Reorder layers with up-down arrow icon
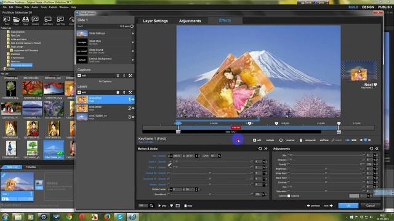Screen dimensions: 394x221 (124, 92)
